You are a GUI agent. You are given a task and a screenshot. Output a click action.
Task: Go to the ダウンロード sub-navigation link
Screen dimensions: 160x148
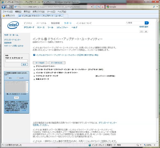click(x=29, y=27)
